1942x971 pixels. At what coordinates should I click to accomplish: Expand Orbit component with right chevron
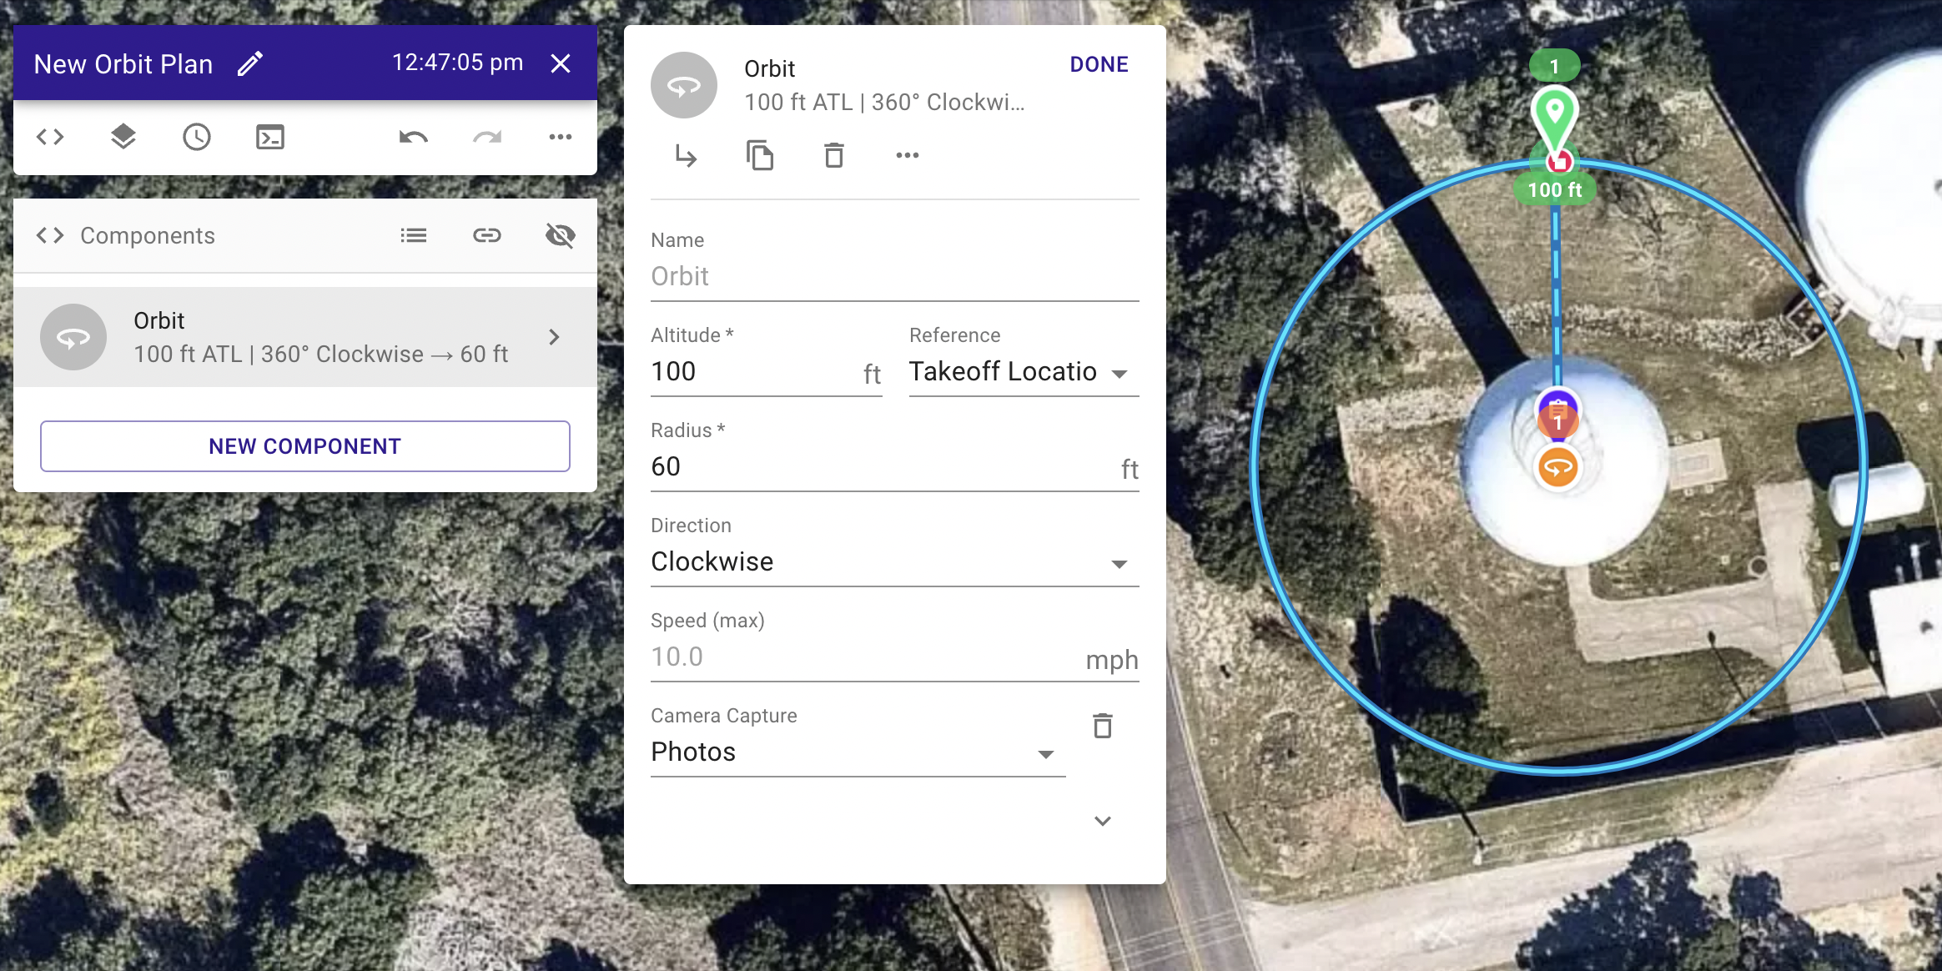click(x=554, y=337)
